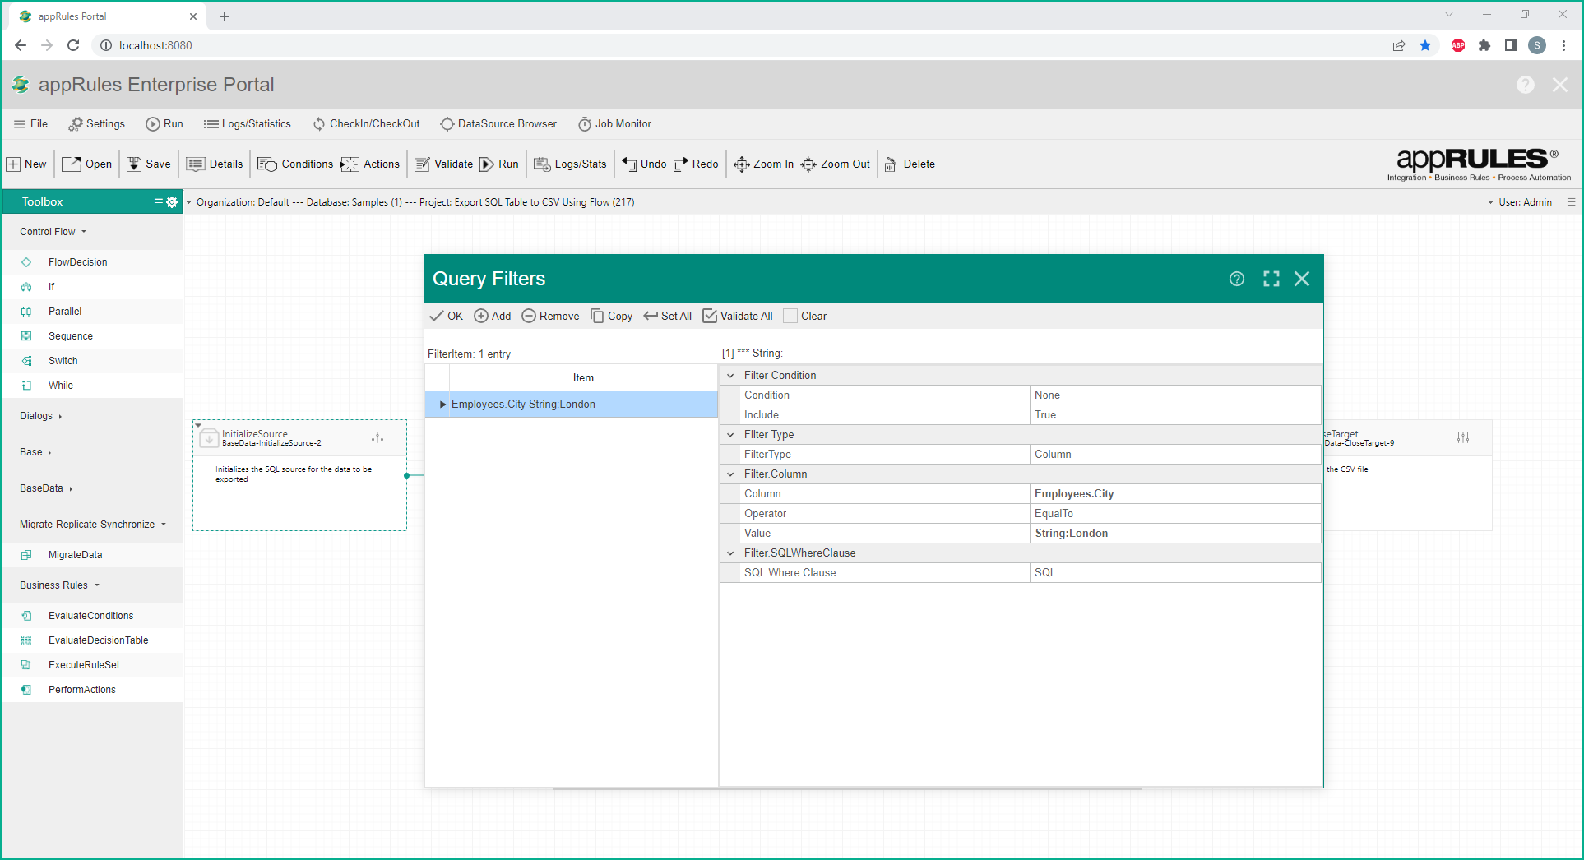Click the Zoom In toolbar icon
1584x860 pixels.
tap(741, 164)
